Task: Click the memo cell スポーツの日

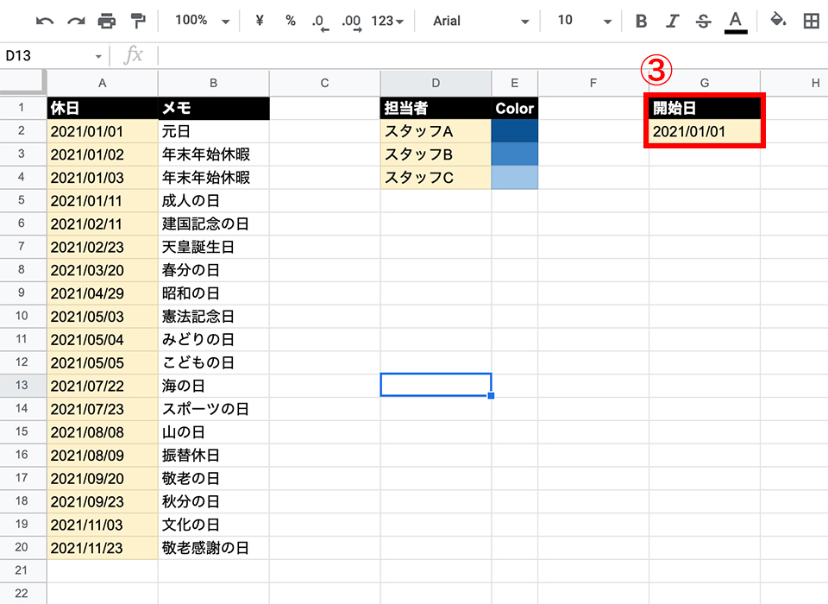Action: coord(214,409)
